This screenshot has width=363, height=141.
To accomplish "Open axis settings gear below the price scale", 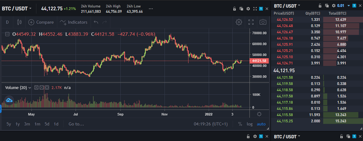I will click(x=259, y=114).
